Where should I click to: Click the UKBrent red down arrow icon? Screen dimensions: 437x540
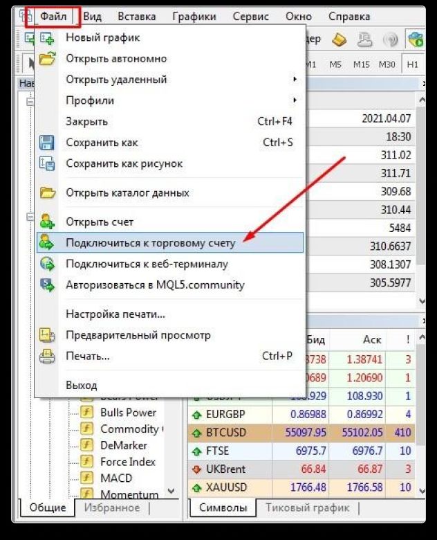point(197,469)
